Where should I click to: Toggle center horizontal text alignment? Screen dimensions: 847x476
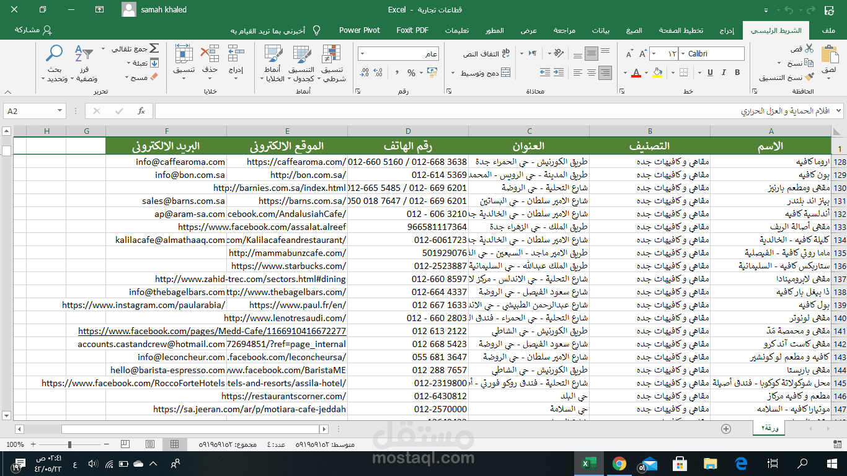pos(591,73)
